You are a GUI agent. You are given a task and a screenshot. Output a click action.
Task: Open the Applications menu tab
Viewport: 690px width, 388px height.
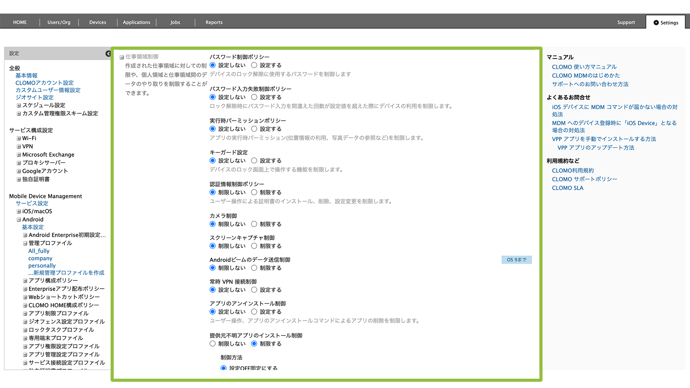coord(136,23)
